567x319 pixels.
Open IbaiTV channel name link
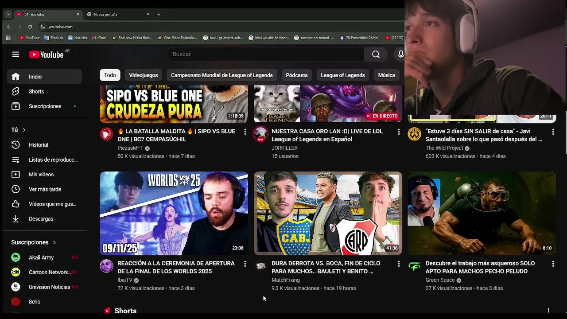(125, 280)
